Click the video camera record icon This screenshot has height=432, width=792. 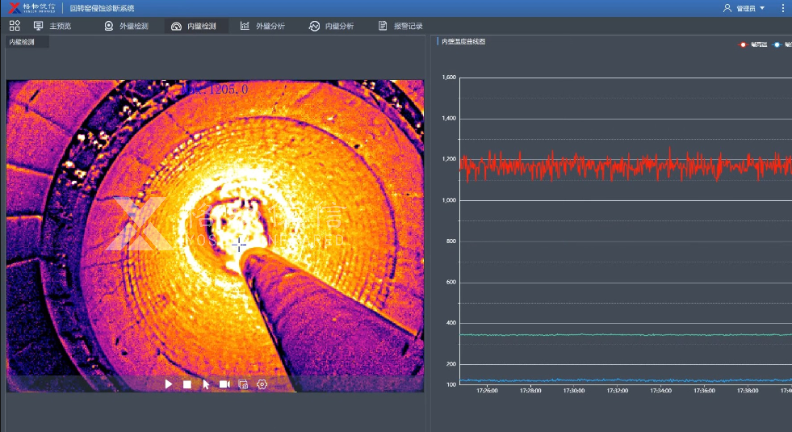(224, 384)
